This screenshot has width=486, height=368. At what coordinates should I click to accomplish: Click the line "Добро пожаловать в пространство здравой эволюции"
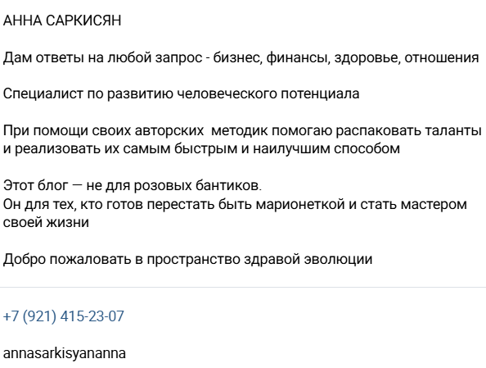tap(188, 259)
